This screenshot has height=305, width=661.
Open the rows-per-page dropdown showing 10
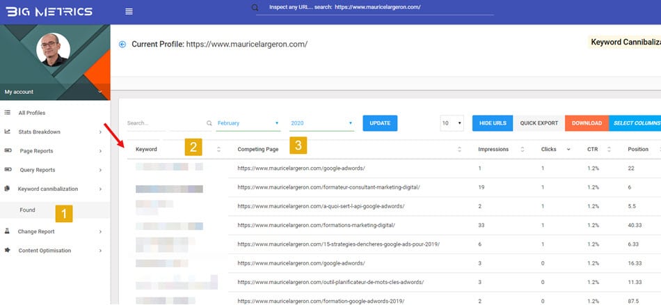pos(452,123)
